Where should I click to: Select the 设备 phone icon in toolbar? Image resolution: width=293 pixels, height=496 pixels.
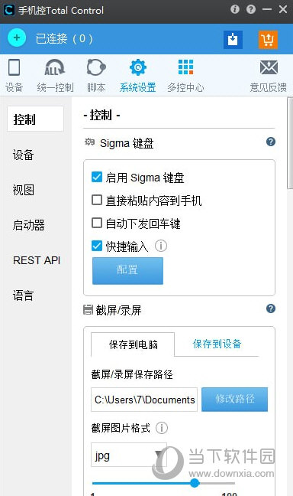tap(14, 67)
